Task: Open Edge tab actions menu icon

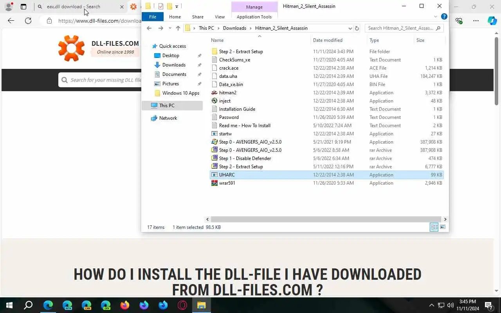Action: click(x=23, y=7)
